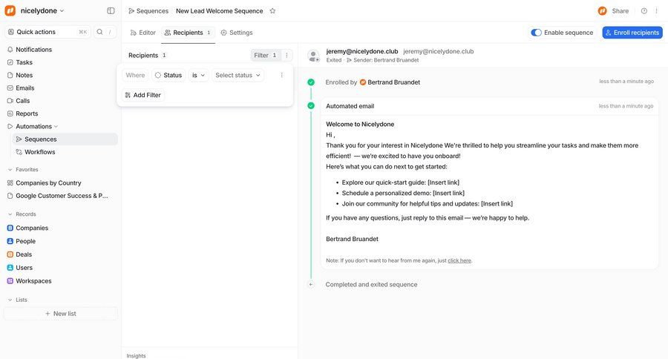The image size is (668, 359).
Task: Click the Insights label at bottom
Action: point(136,355)
